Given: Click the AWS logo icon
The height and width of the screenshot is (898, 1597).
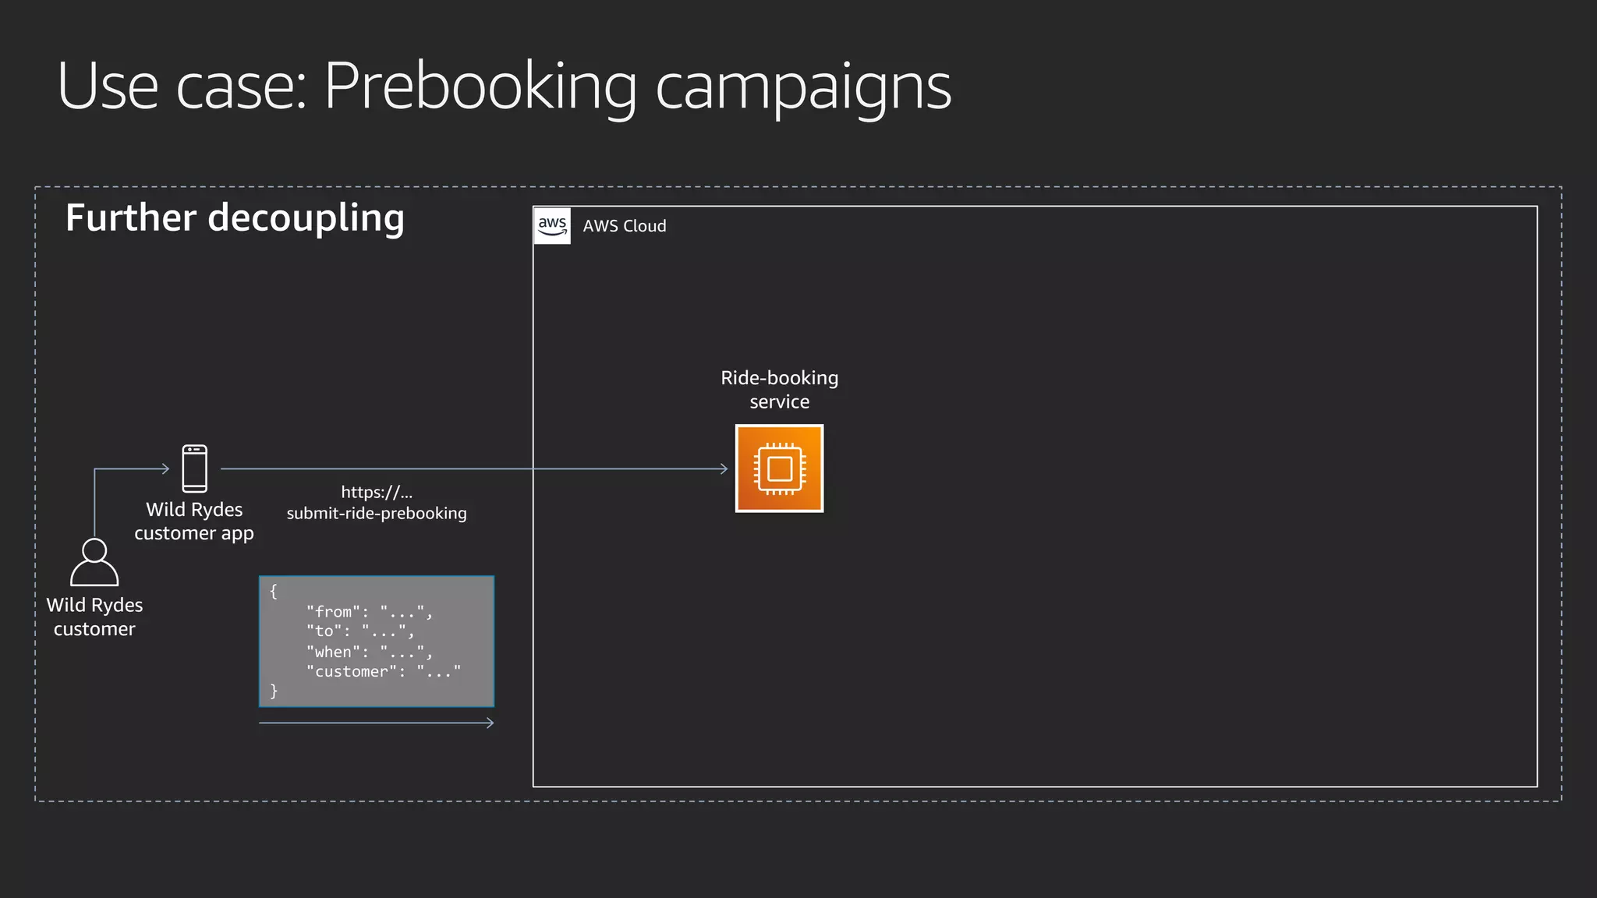Looking at the screenshot, I should point(552,226).
